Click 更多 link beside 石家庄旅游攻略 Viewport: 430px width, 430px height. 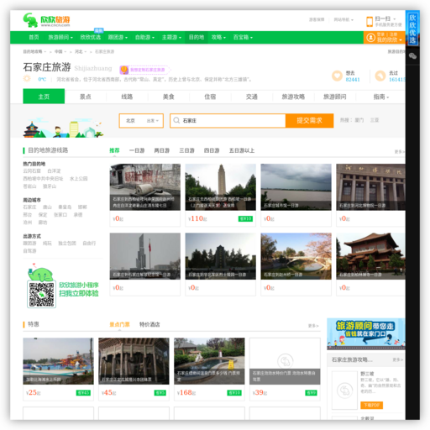[397, 359]
